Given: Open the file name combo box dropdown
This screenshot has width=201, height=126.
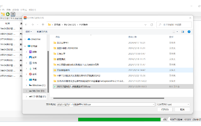Looking at the screenshot, I should [154, 104].
